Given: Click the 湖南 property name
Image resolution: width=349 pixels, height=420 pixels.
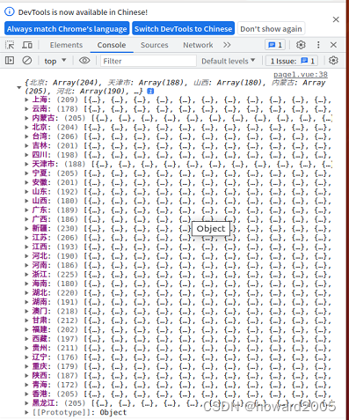Looking at the screenshot, I should coord(40,302).
